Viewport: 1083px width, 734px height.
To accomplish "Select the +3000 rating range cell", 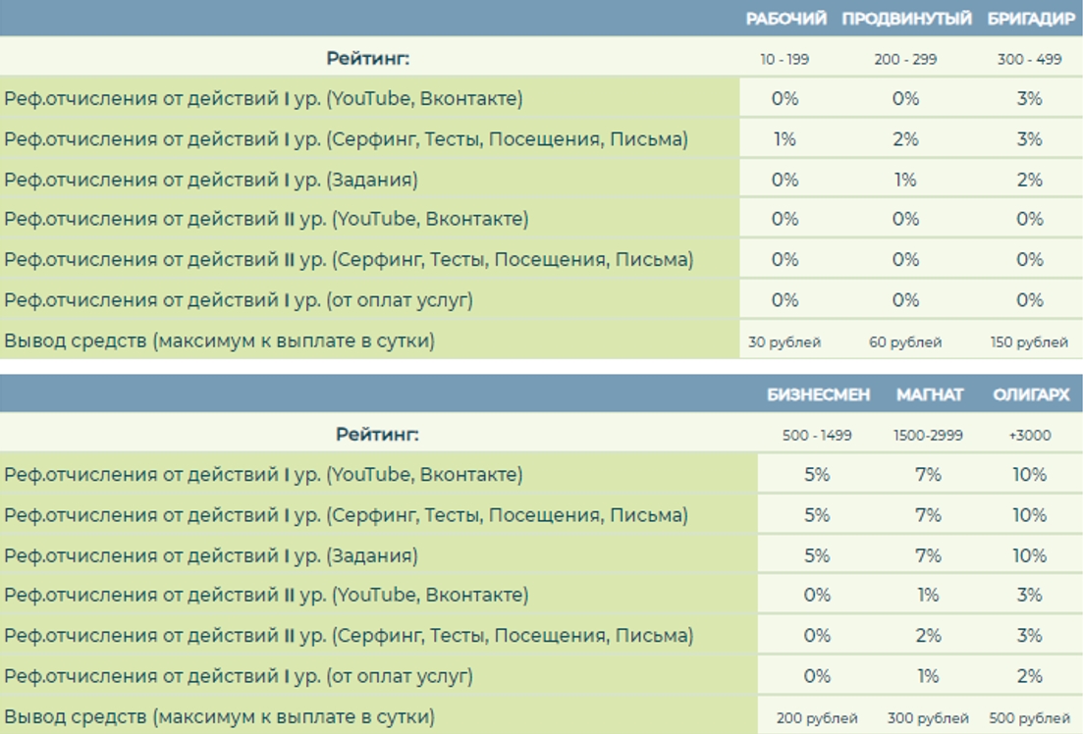I will [1030, 435].
